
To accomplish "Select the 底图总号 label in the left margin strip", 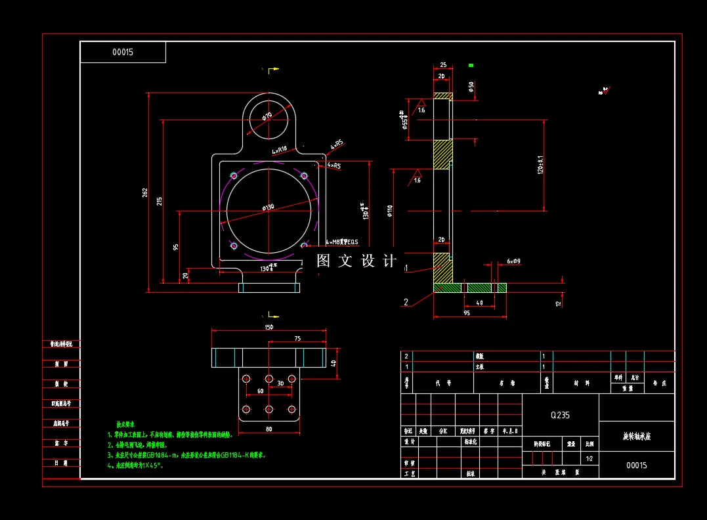I will (x=61, y=423).
